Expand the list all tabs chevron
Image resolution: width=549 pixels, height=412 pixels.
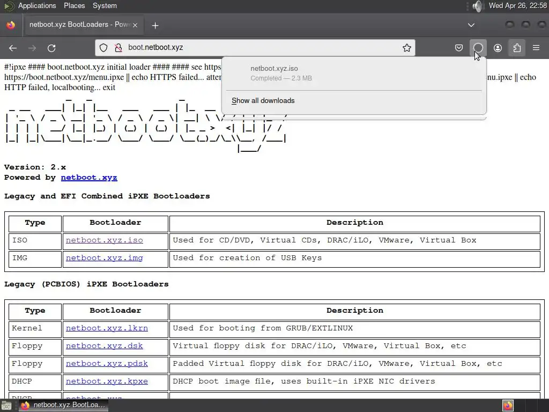click(x=471, y=25)
